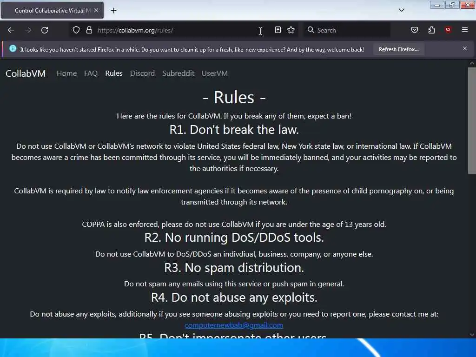Open the UserVM nav link
The width and height of the screenshot is (476, 357).
(215, 73)
